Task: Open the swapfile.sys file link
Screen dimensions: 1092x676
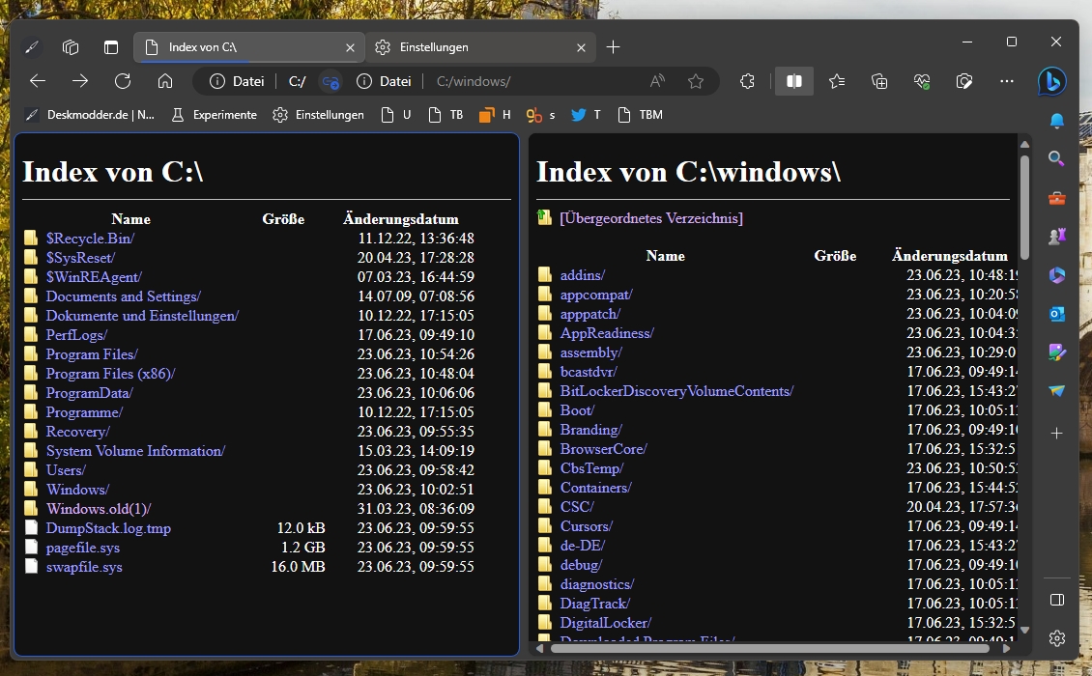Action: 84,567
